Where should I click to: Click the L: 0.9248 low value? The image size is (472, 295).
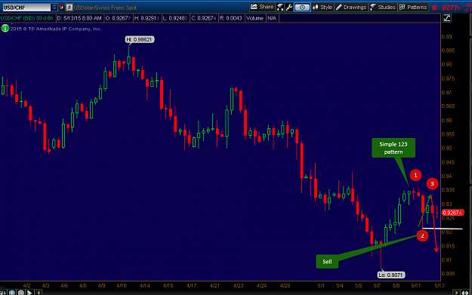pos(175,18)
